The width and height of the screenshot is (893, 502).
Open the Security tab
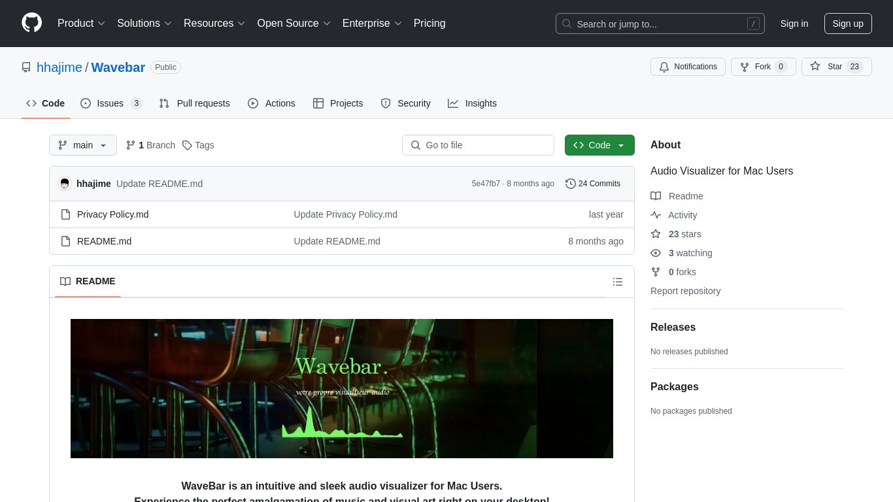405,103
